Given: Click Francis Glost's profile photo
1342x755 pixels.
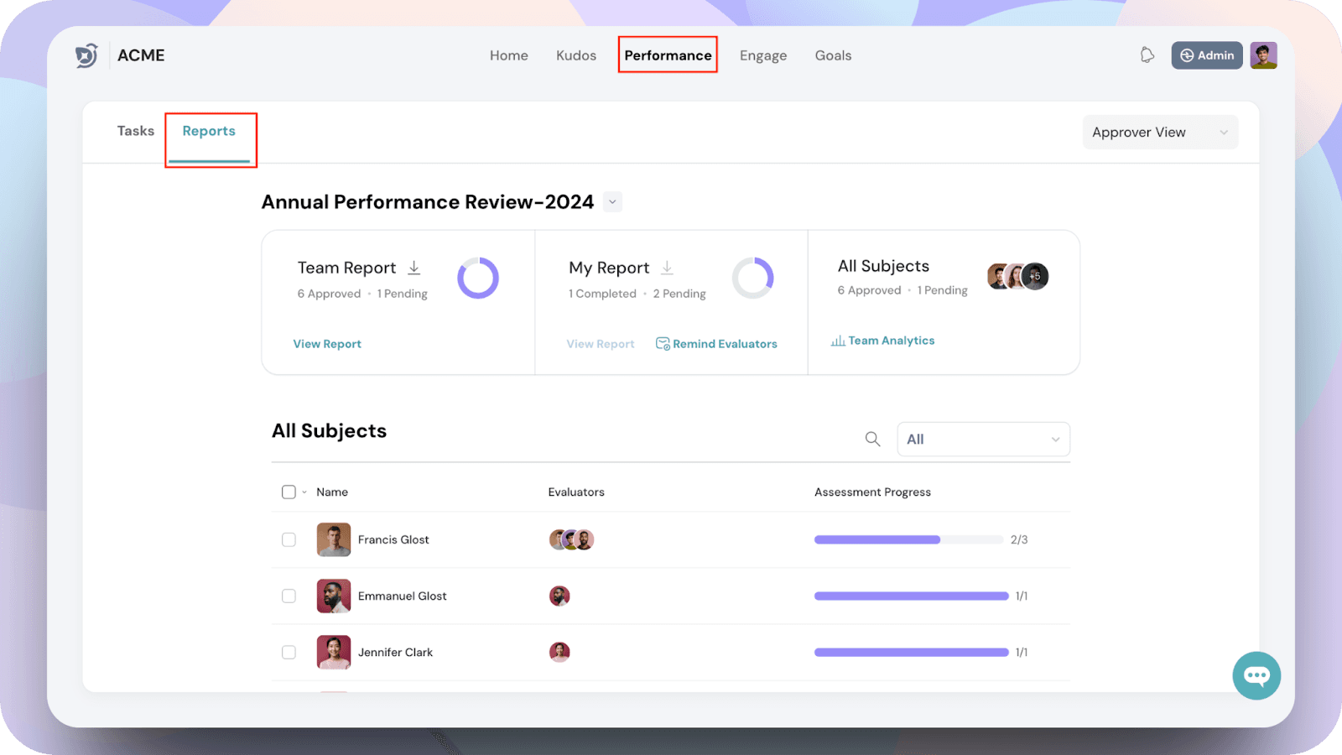Looking at the screenshot, I should tap(334, 539).
